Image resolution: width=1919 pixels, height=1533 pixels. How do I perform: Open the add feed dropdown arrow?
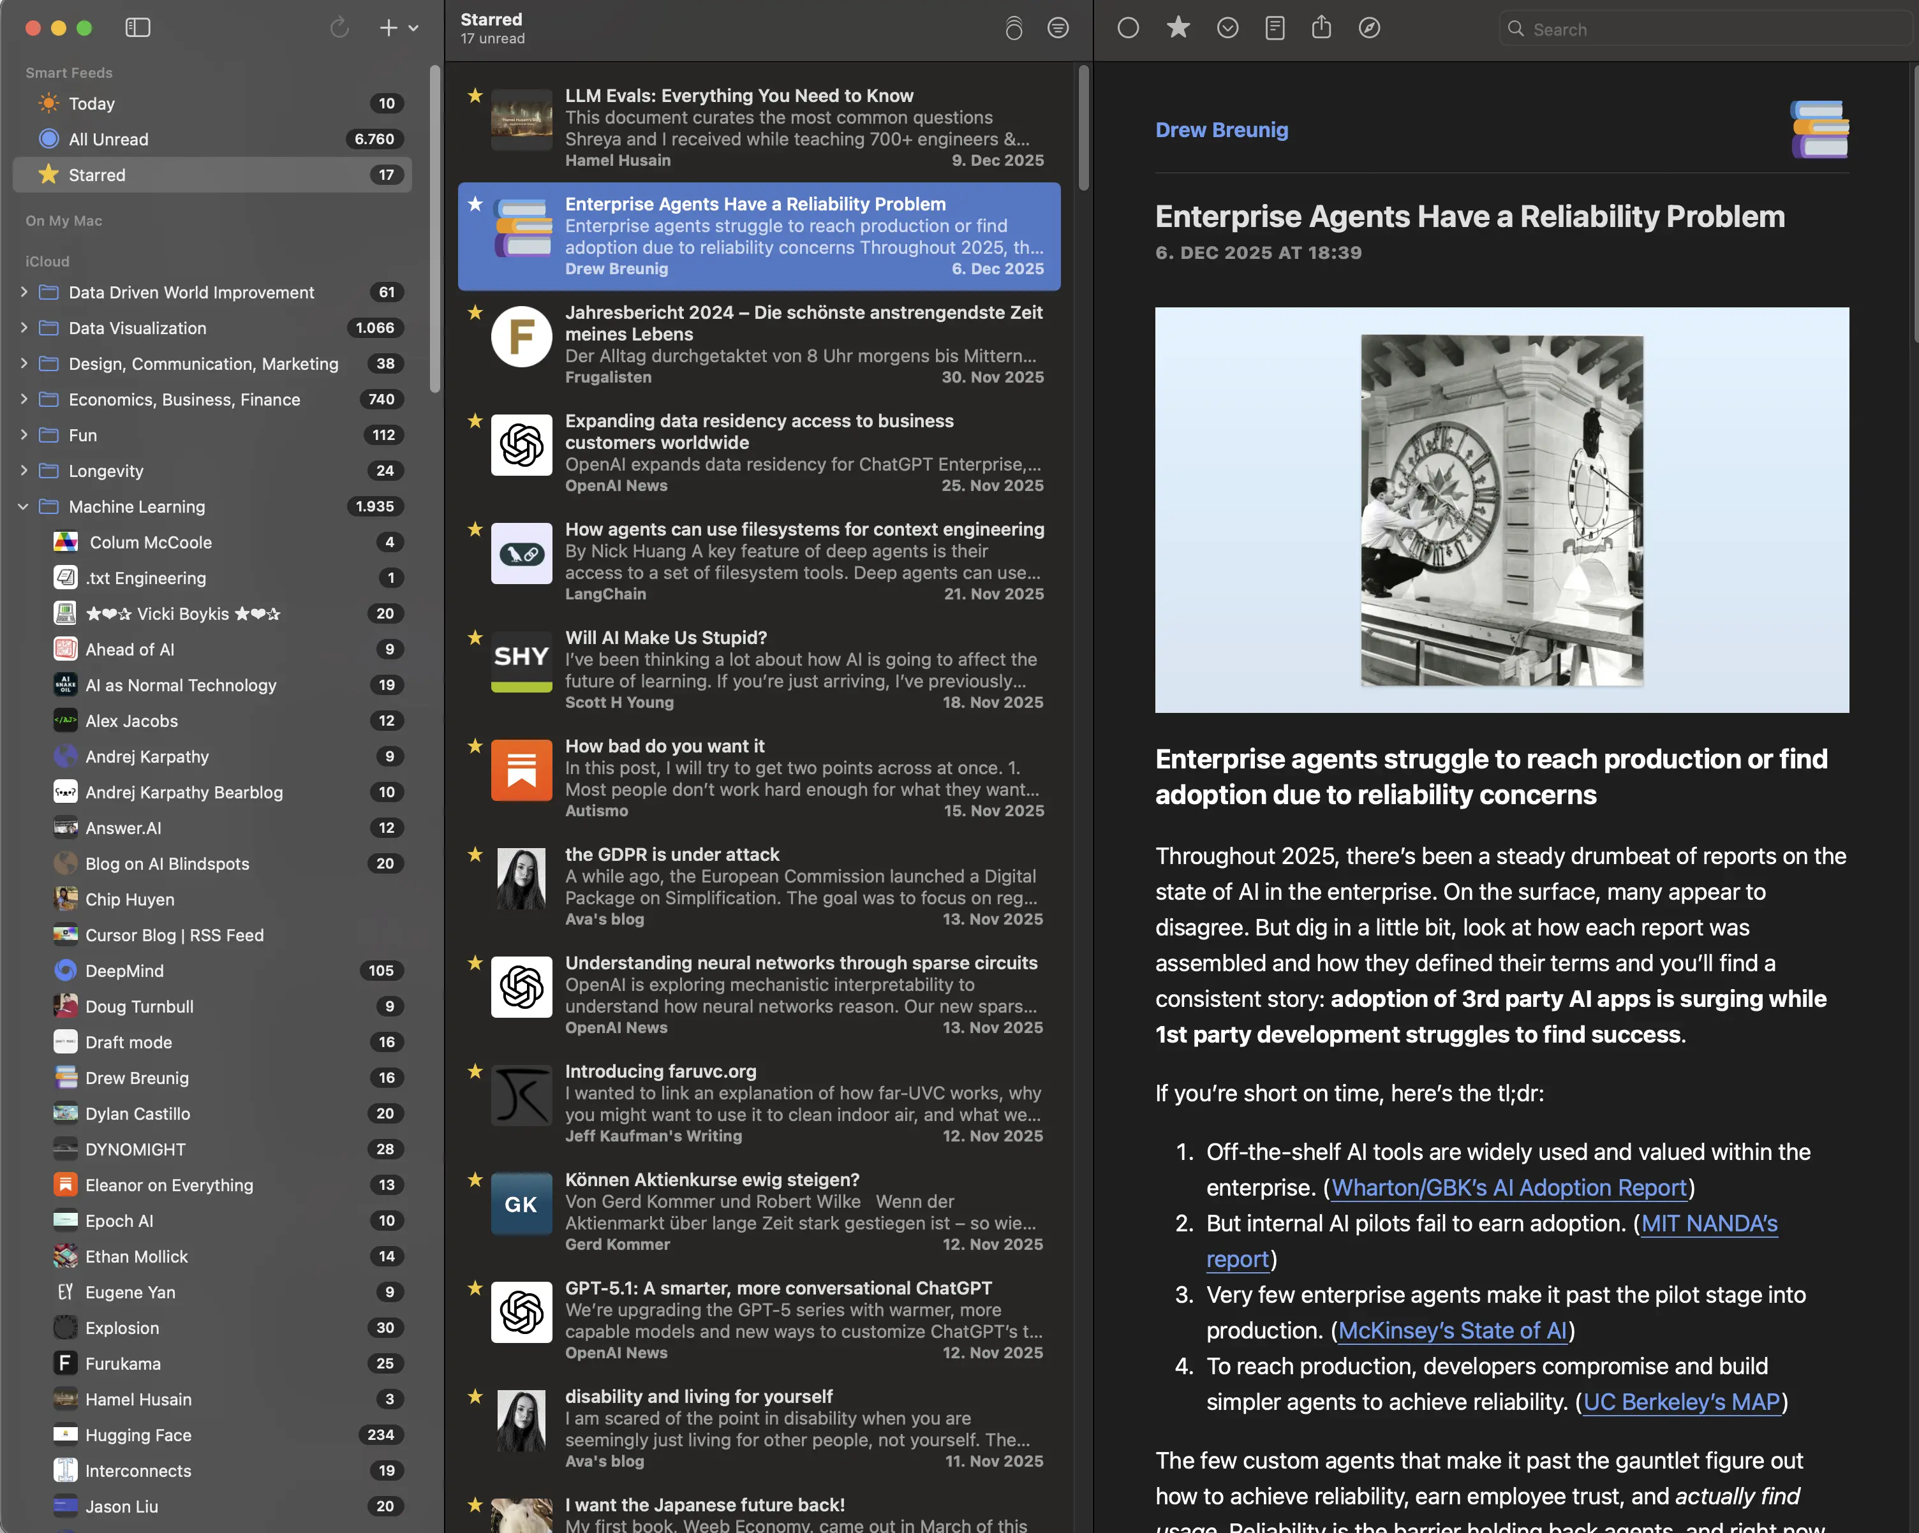pyautogui.click(x=414, y=29)
